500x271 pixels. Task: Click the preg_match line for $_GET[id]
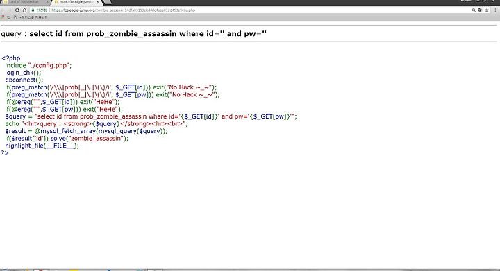110,87
